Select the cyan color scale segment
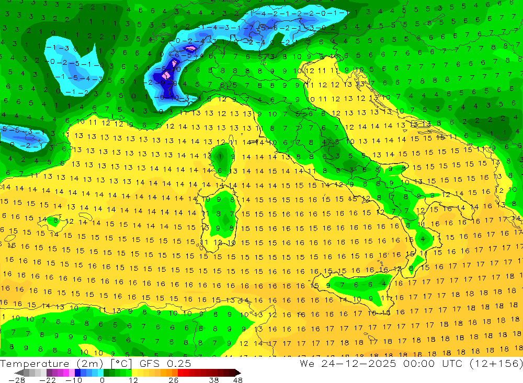This screenshot has width=523, height=383. 100,373
